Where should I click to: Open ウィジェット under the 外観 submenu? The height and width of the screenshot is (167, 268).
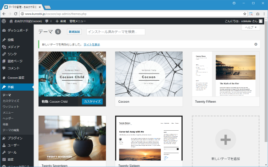point(11,107)
